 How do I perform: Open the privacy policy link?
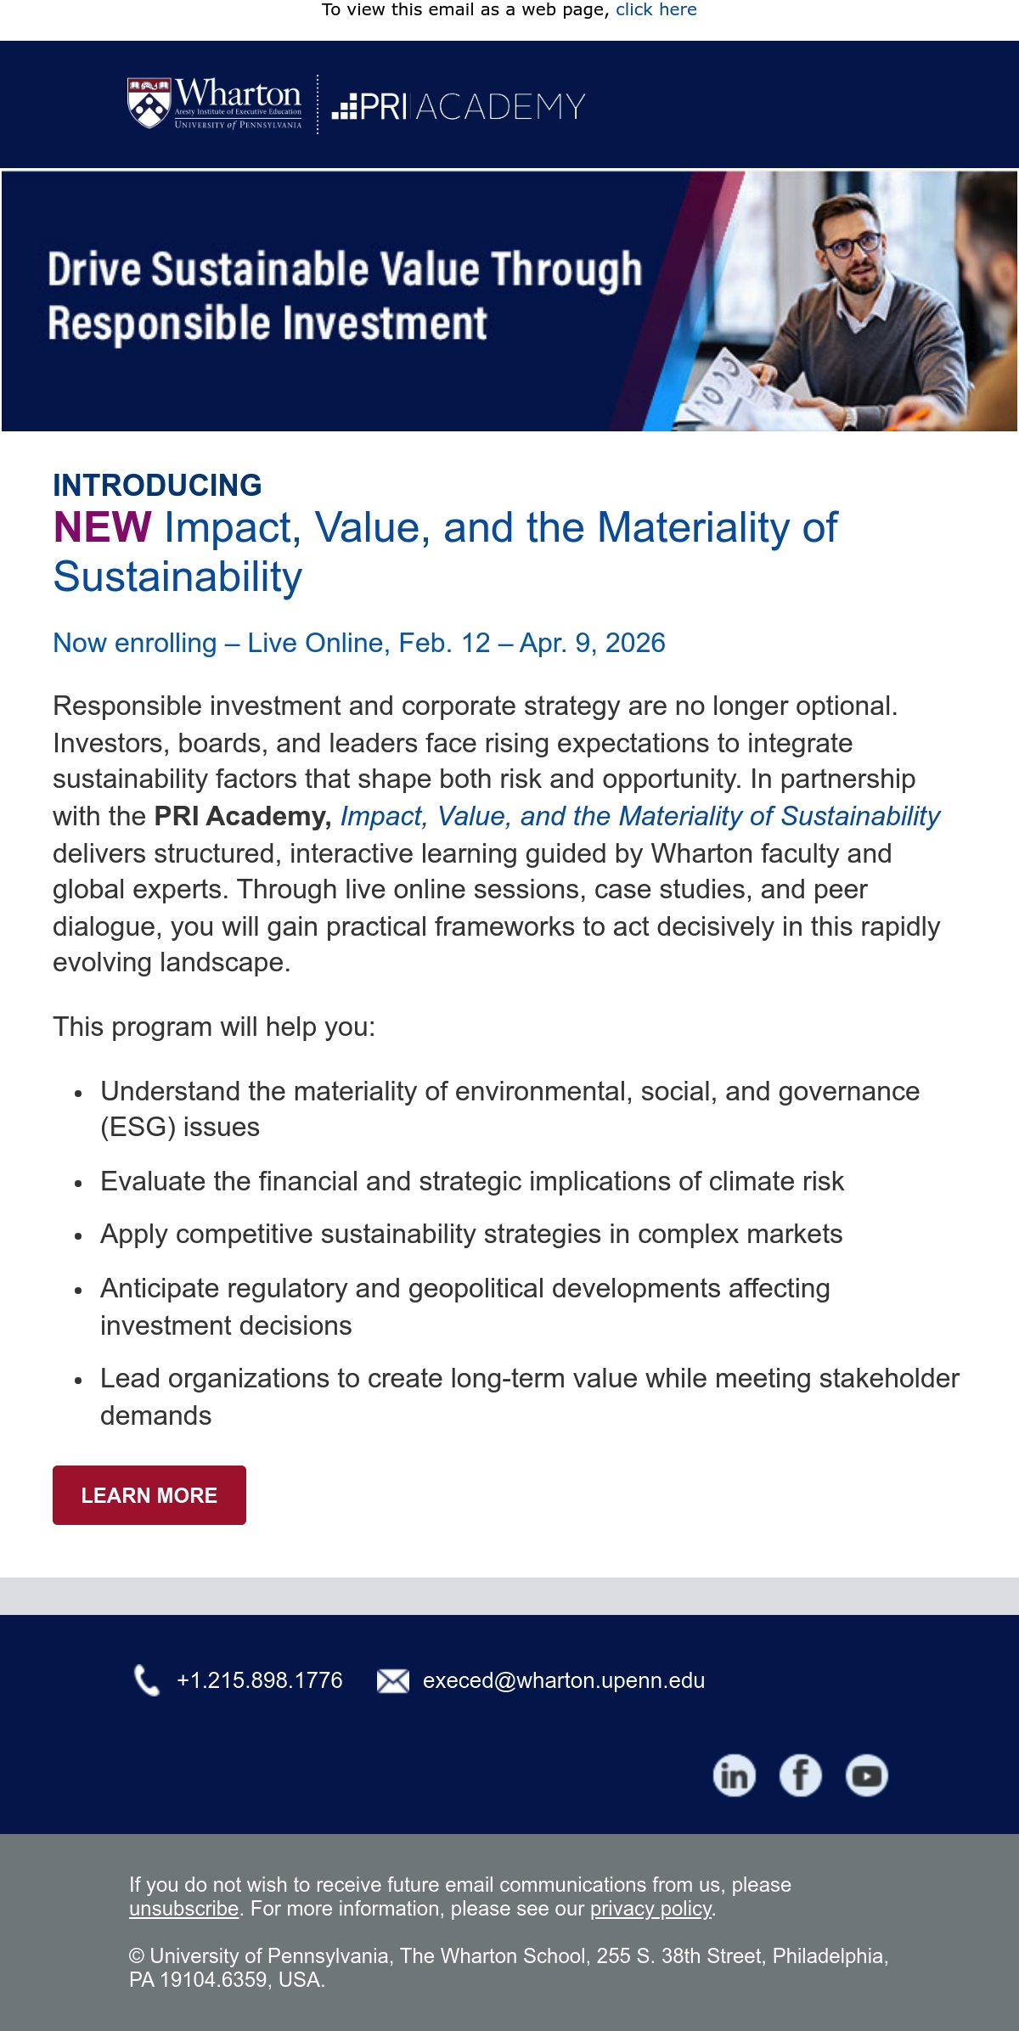point(651,1909)
